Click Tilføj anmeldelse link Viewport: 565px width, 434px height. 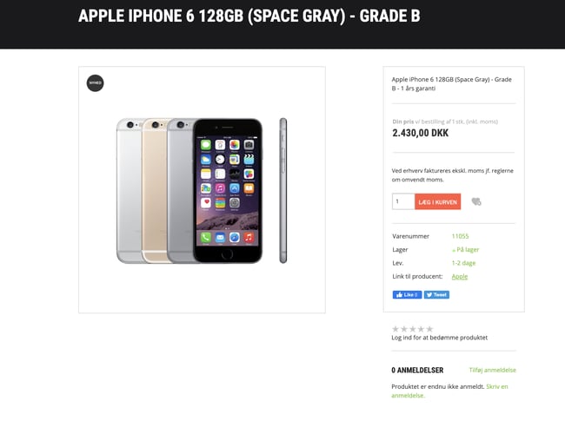[492, 370]
